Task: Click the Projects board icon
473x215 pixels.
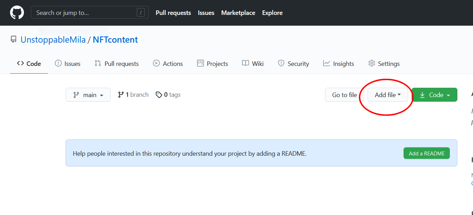Action: 200,63
